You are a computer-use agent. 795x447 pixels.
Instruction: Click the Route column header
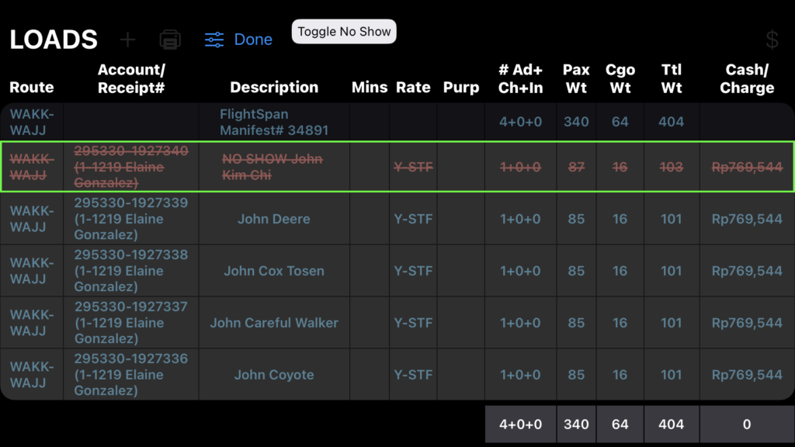[x=32, y=88]
